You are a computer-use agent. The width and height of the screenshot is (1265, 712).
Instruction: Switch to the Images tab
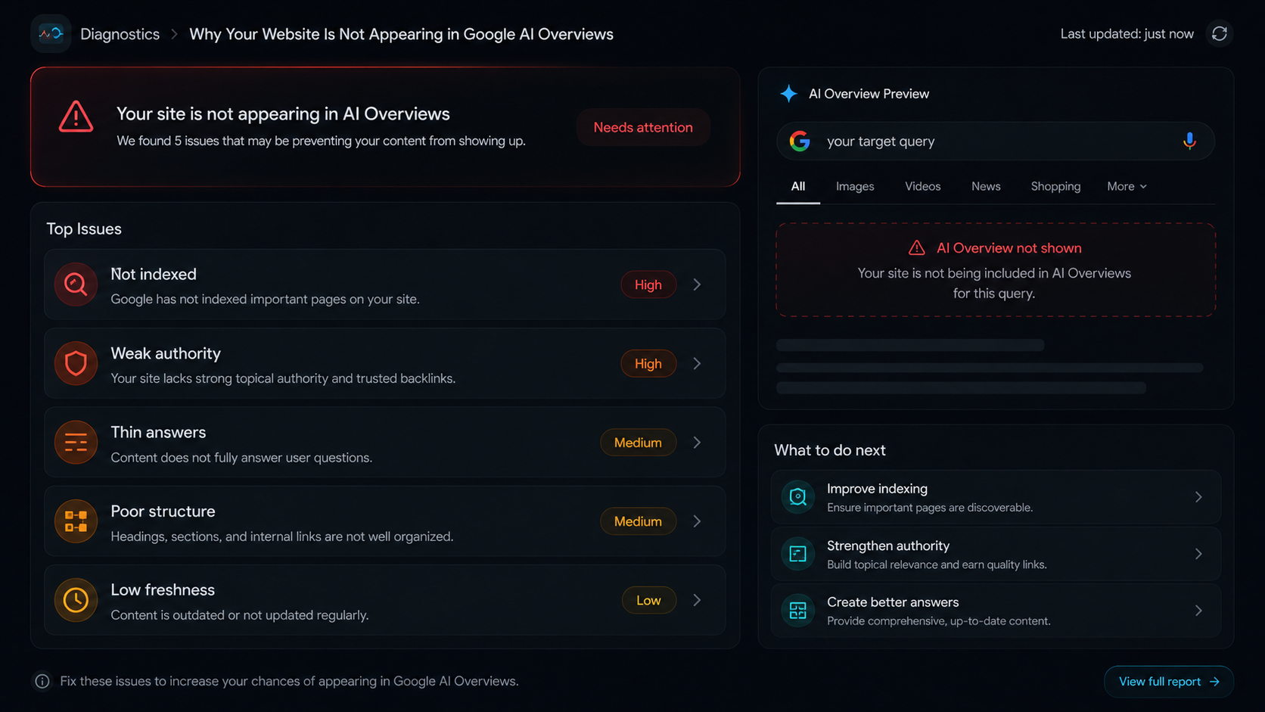[855, 186]
